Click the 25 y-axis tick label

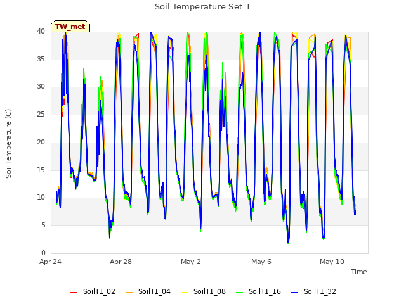pos(41,114)
